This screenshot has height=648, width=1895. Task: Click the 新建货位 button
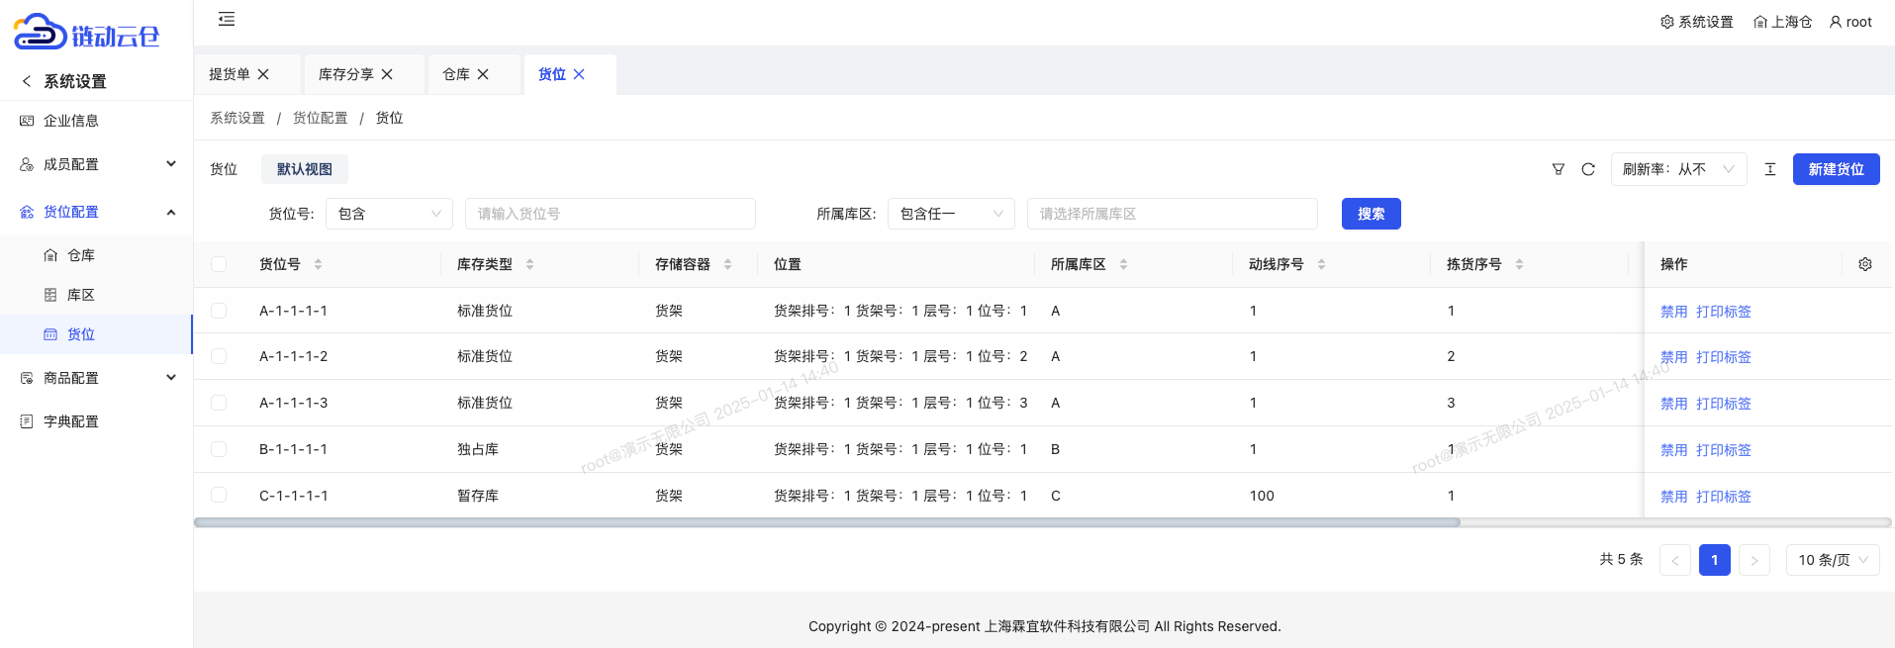coord(1836,169)
